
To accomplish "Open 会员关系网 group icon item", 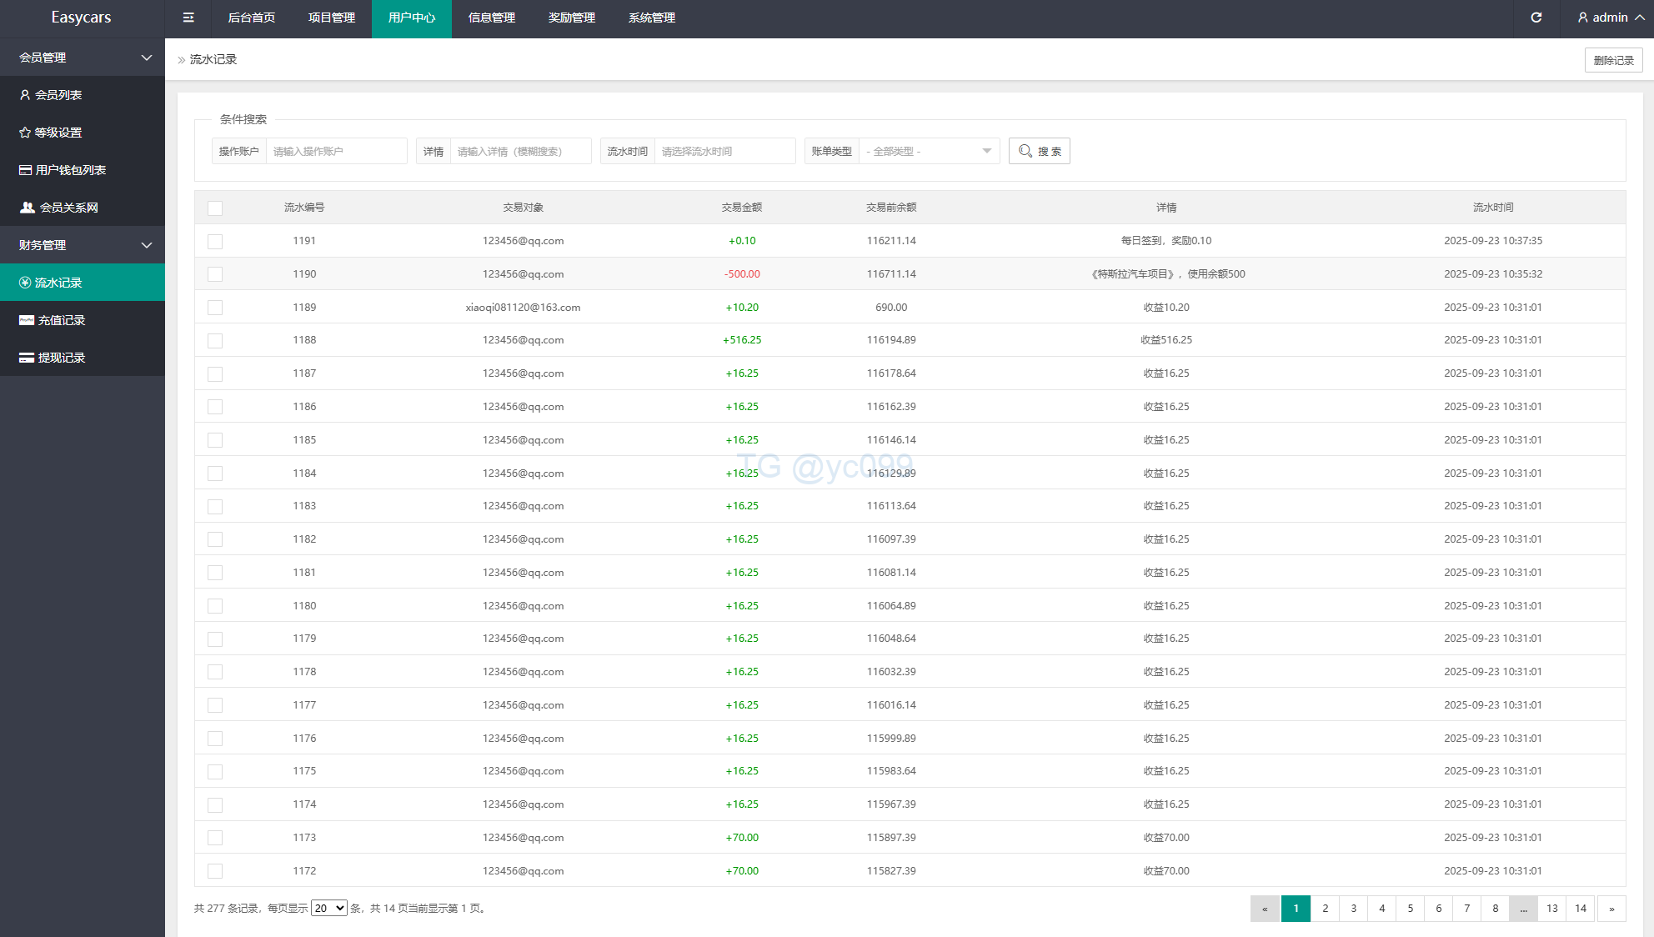I will pos(28,208).
